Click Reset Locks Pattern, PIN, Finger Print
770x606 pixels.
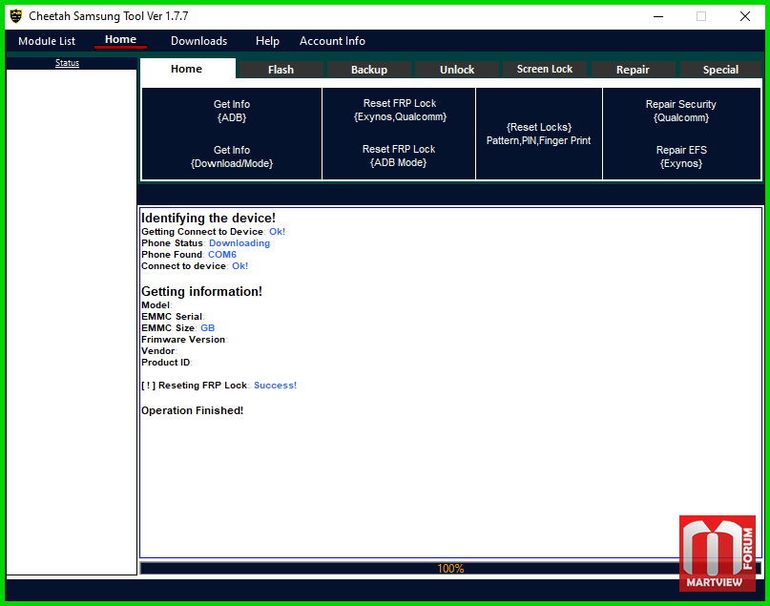pyautogui.click(x=539, y=134)
